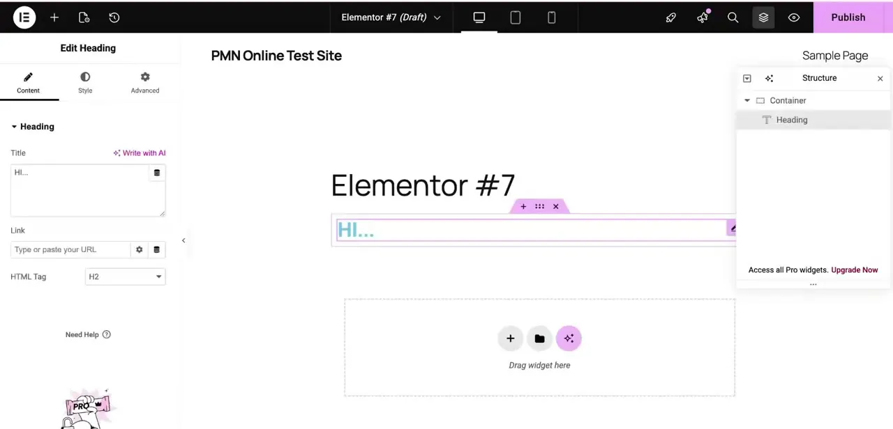Click the add container plus on handle

click(x=523, y=207)
